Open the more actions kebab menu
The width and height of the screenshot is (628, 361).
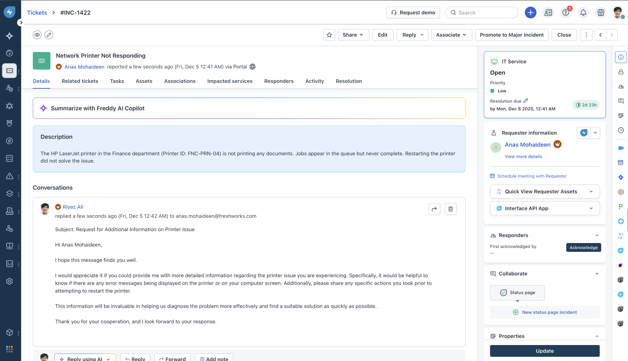tap(586, 35)
